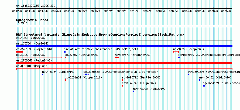
Task: Click the dgv1654e59 blue gain marker
Action: point(204,86)
